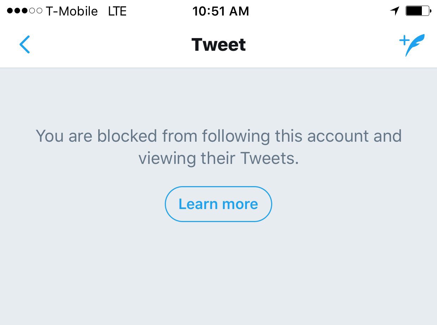Screen dimensions: 437x325
Task: Click the T-Mobile carrier label
Action: coord(72,11)
